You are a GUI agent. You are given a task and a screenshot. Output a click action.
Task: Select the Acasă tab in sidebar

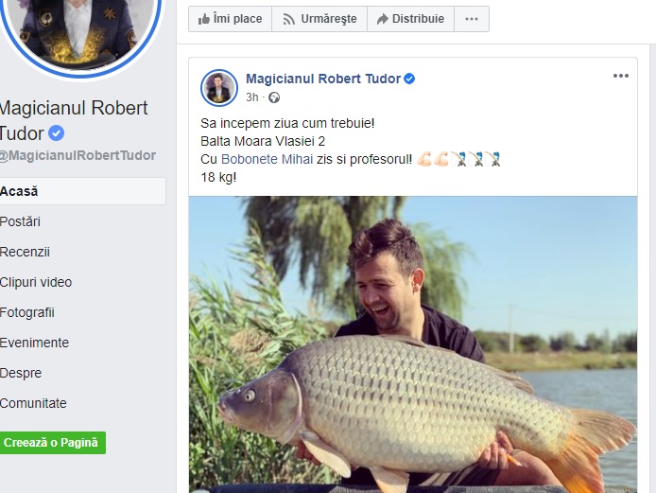(20, 191)
